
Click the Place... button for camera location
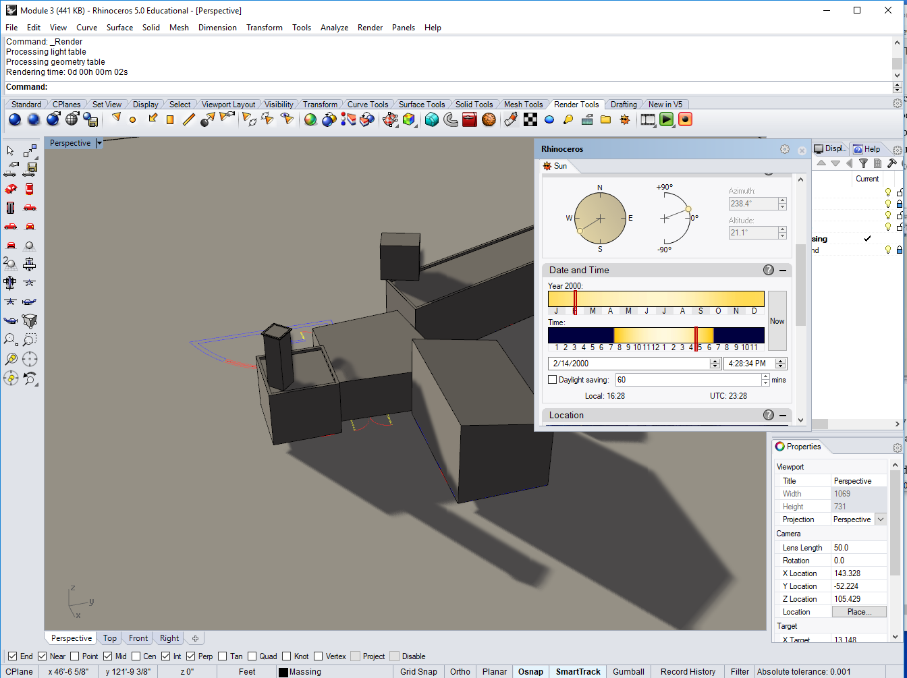tap(859, 612)
